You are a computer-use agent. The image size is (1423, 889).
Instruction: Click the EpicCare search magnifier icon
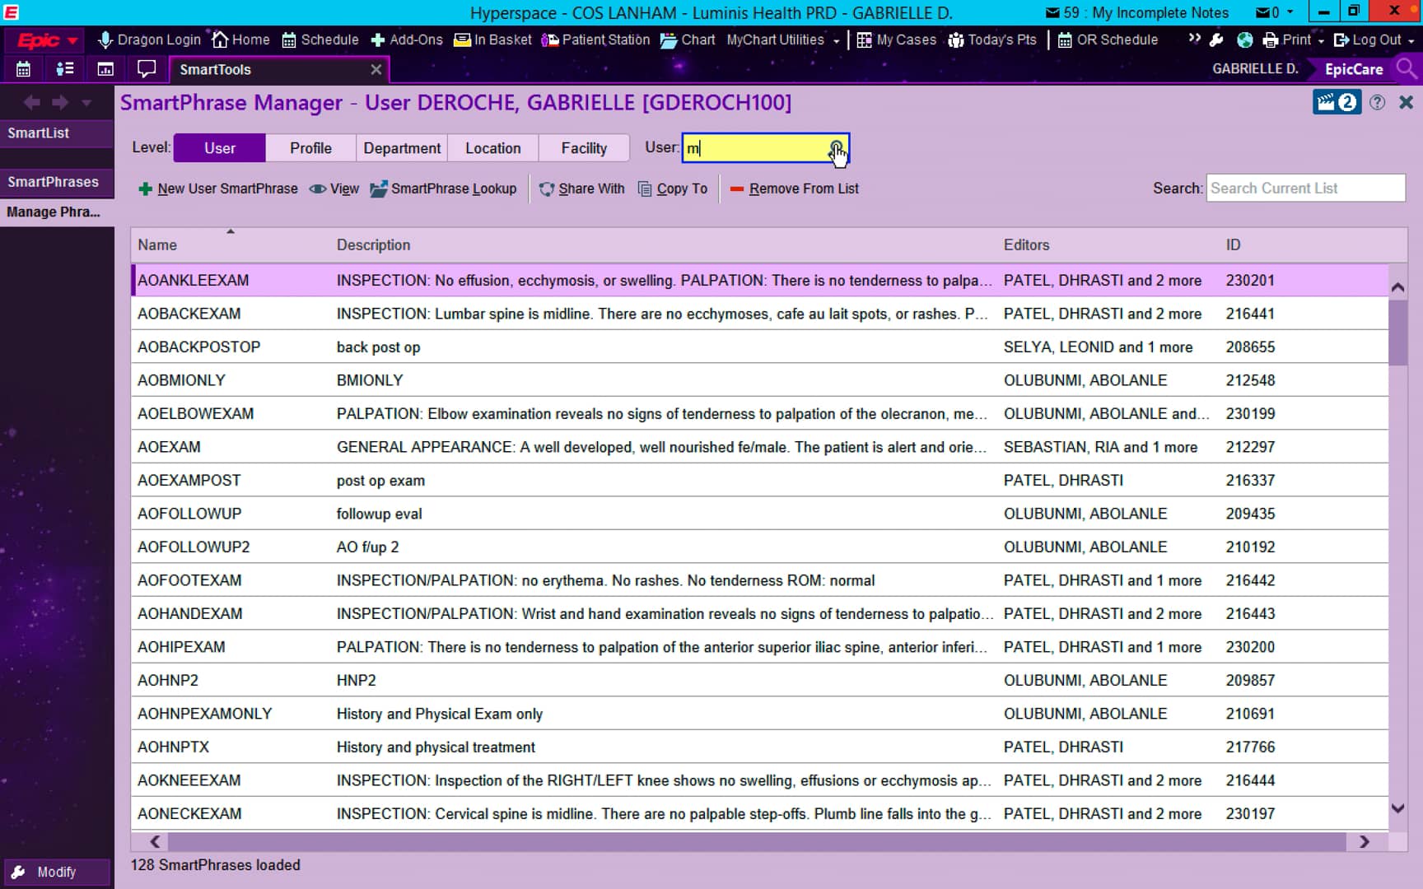(x=1407, y=68)
